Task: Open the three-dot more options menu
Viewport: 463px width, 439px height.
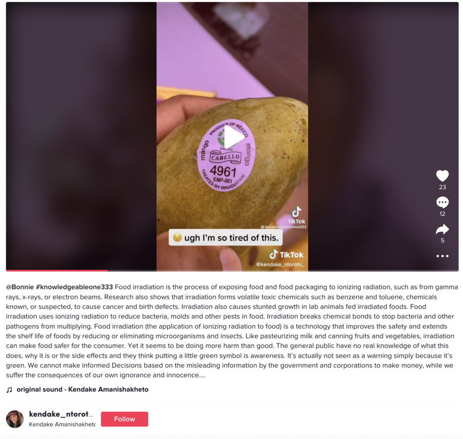Action: 442,256
